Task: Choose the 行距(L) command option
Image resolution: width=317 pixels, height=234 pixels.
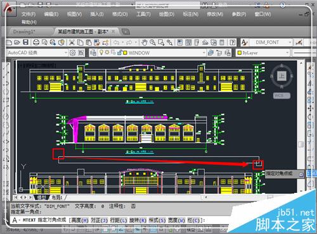Action: pos(119,220)
